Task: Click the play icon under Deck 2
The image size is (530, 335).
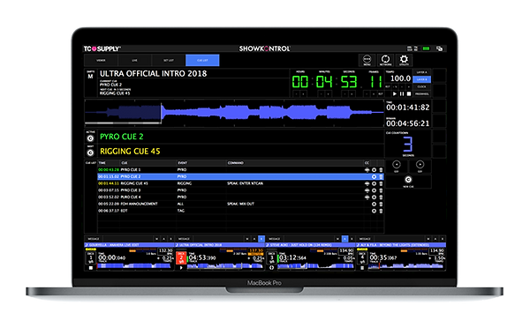Action: [181, 268]
